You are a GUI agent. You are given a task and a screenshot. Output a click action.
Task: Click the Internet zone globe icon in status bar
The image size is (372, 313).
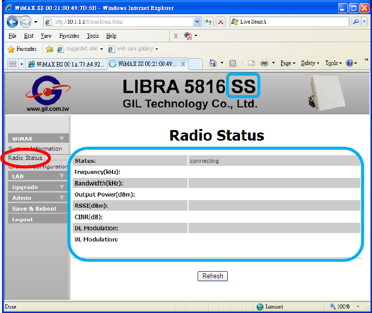(x=260, y=307)
